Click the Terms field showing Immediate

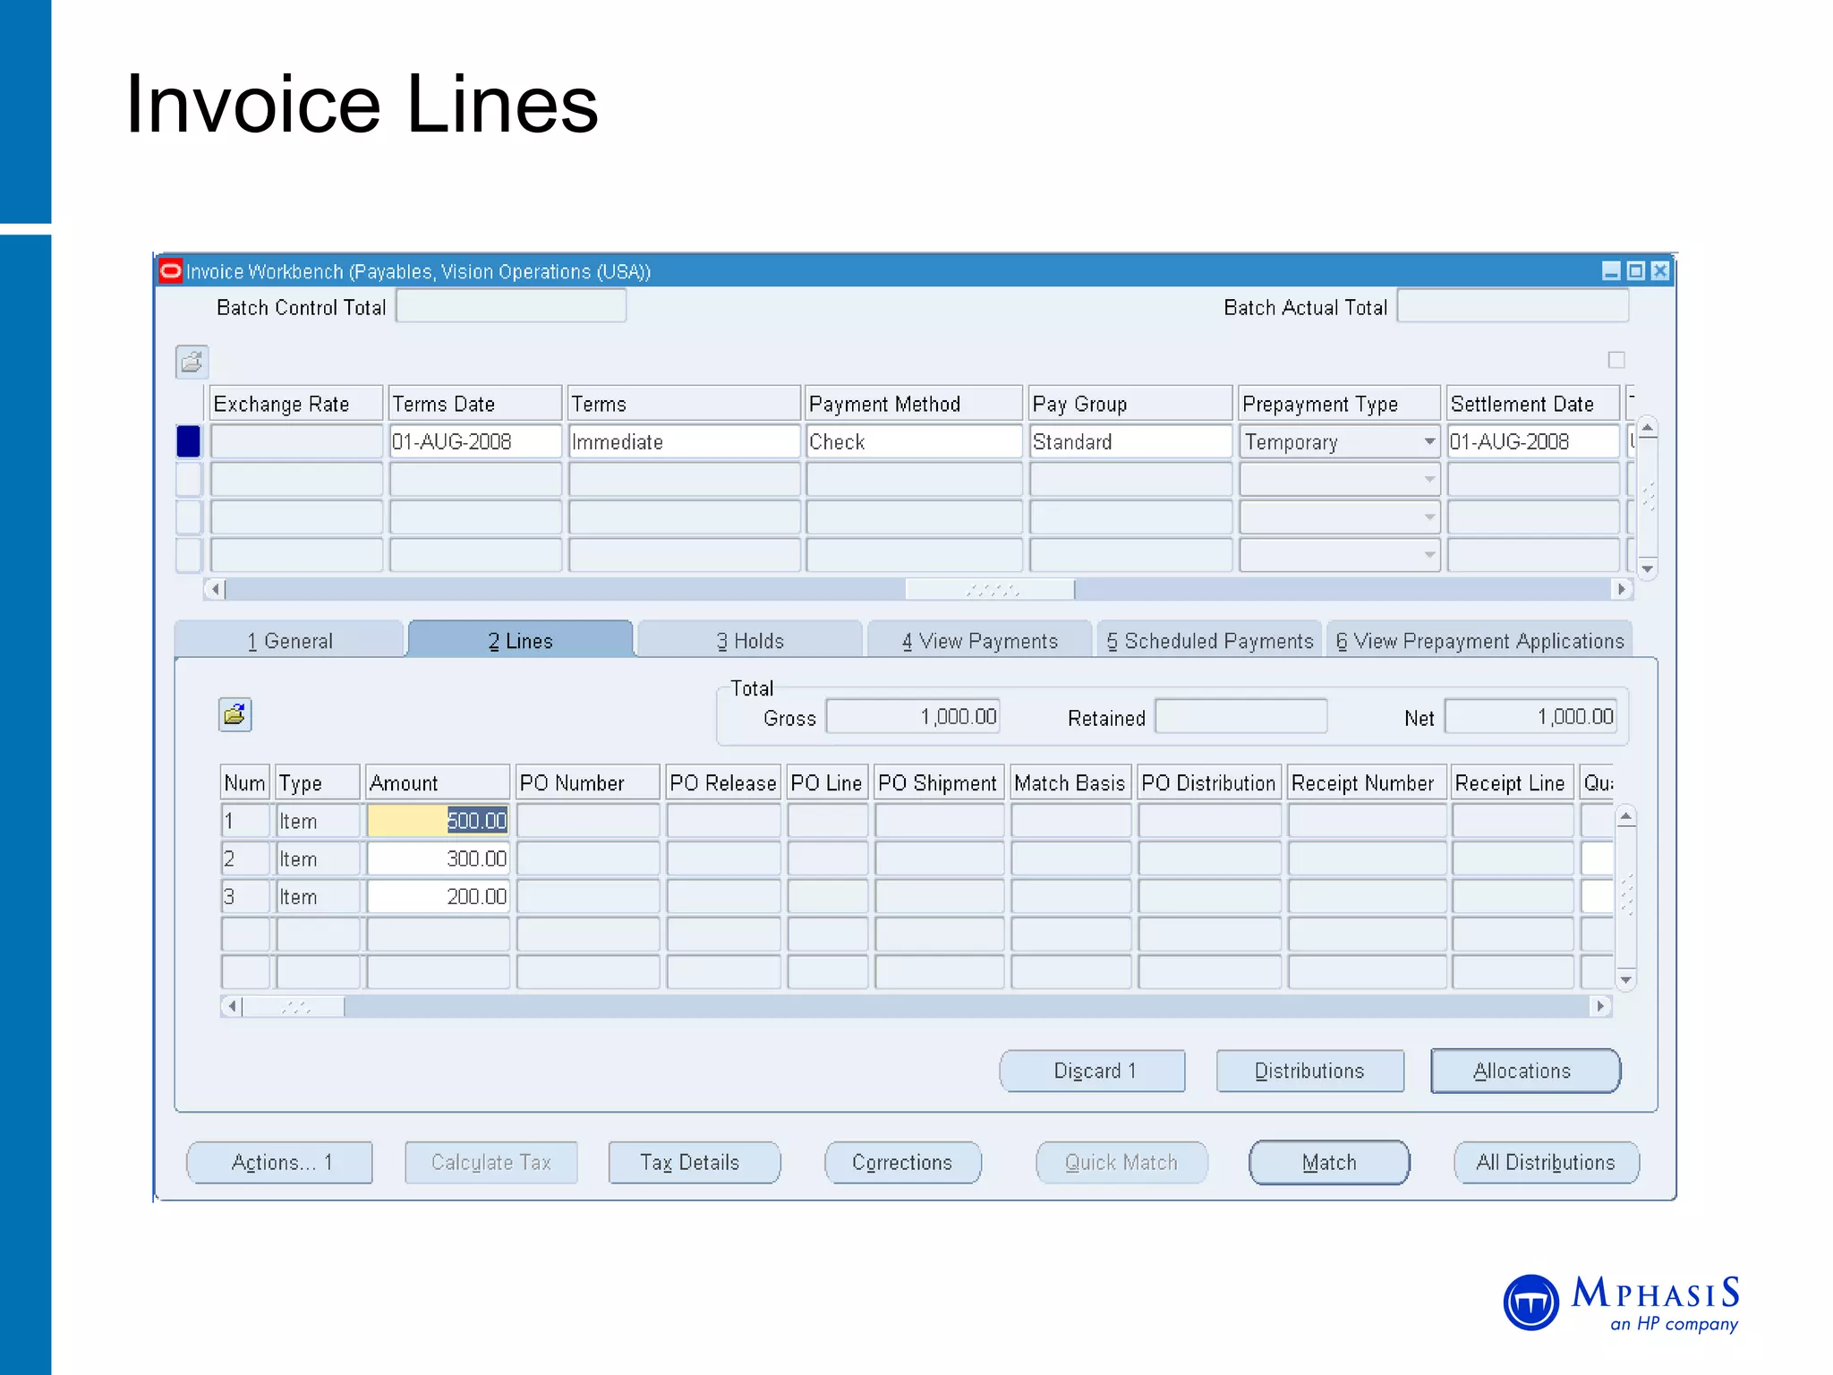point(684,441)
